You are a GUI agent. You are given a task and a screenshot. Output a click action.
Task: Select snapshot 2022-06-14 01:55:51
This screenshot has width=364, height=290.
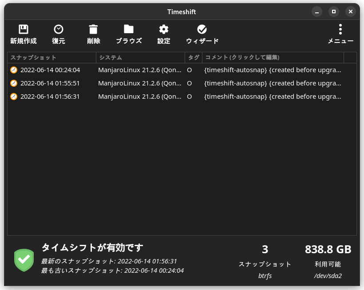(50, 83)
